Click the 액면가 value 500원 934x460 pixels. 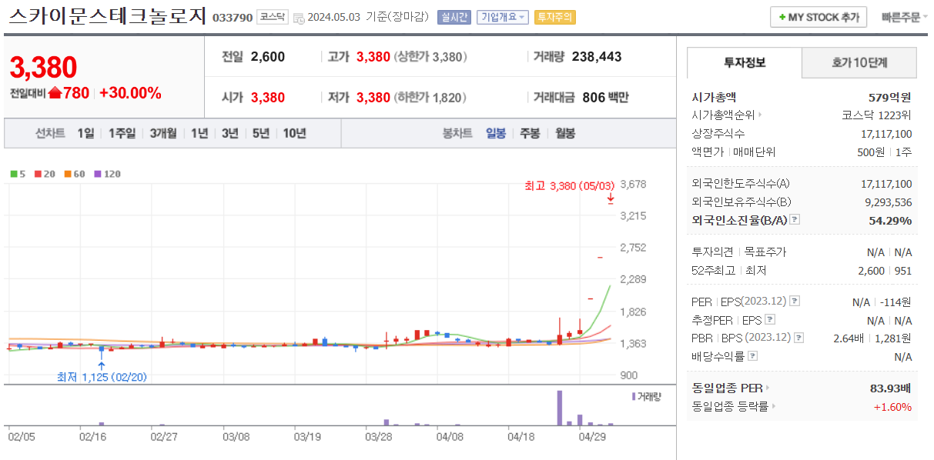coord(870,152)
